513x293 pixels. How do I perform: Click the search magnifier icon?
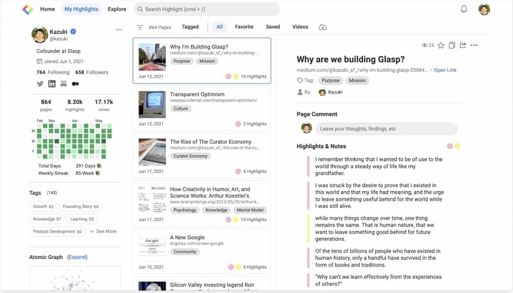[x=140, y=9]
